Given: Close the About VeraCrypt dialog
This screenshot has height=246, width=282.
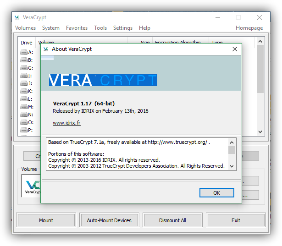Looking at the screenshot, I should coord(234,49).
